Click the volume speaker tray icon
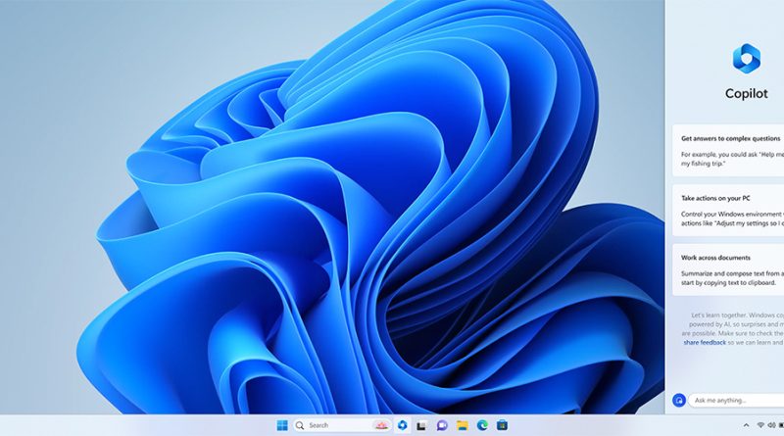 coord(771,425)
